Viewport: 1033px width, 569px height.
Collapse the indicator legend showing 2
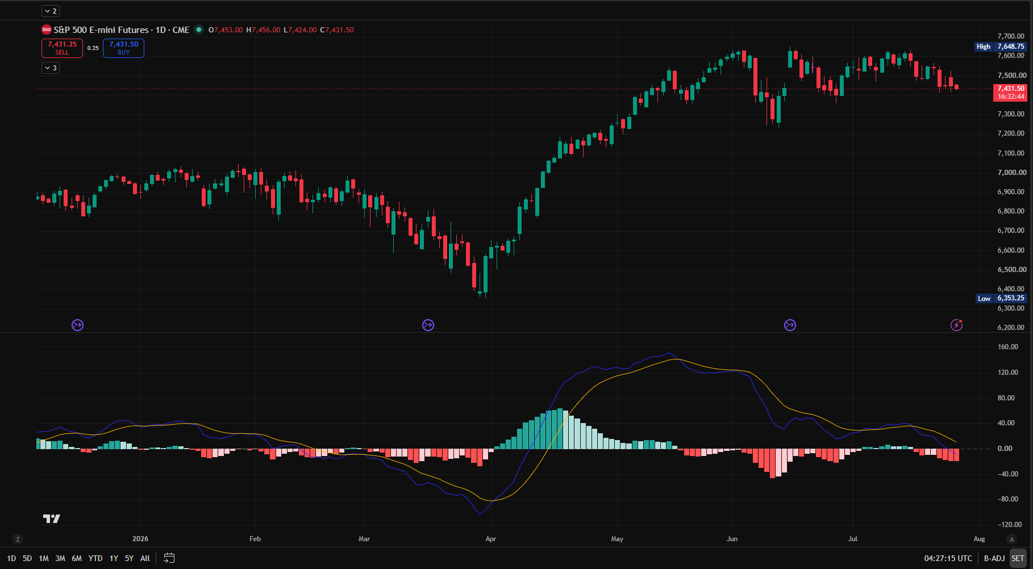point(51,11)
